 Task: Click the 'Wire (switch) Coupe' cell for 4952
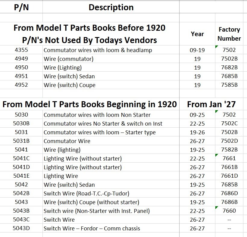tap(70, 85)
